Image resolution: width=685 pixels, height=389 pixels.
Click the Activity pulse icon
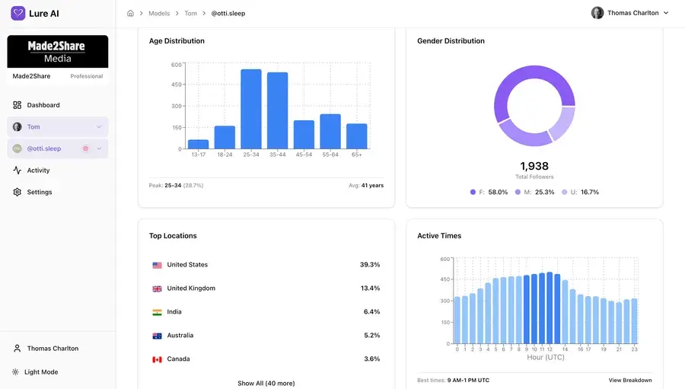point(17,171)
